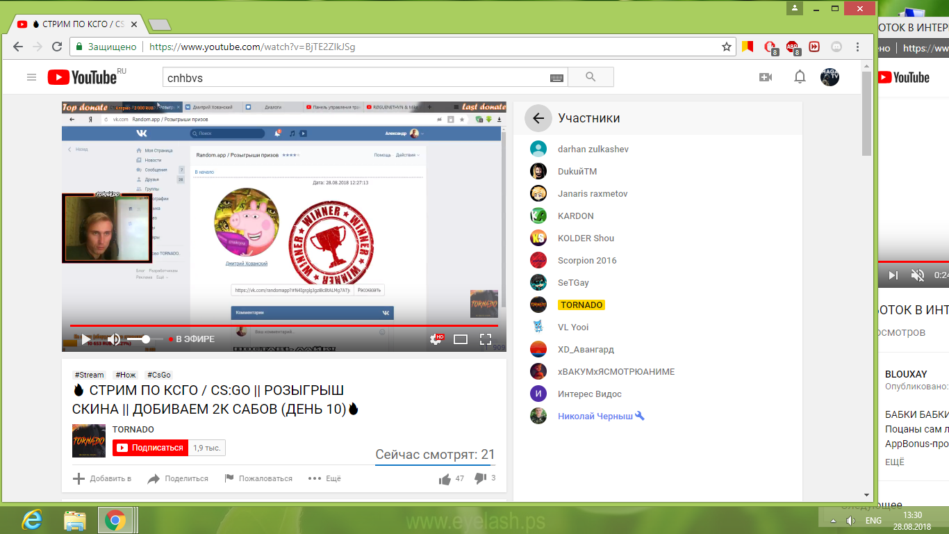
Task: Open the on-screen keyboard icon in search
Action: (x=556, y=78)
